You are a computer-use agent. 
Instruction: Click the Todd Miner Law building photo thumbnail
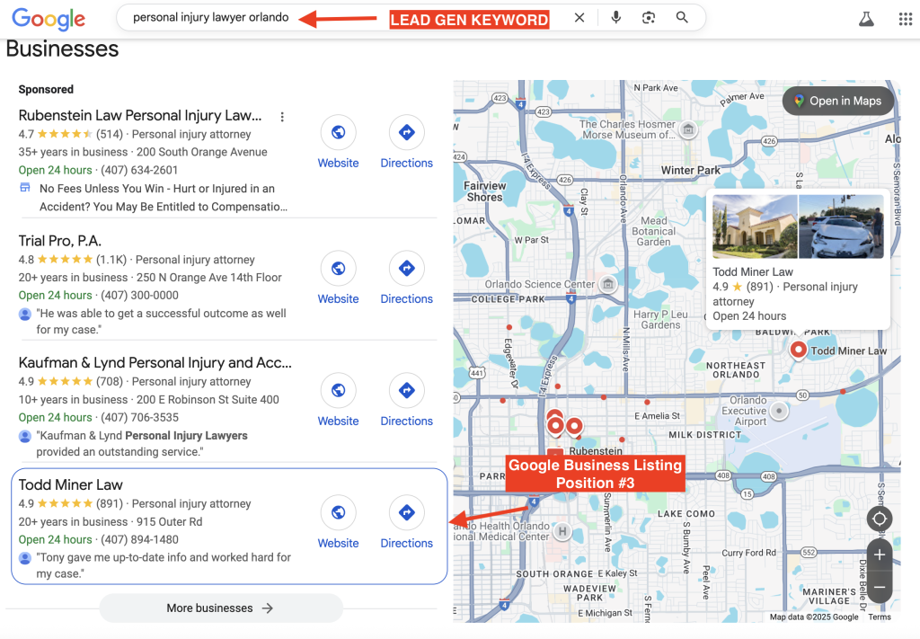point(755,226)
